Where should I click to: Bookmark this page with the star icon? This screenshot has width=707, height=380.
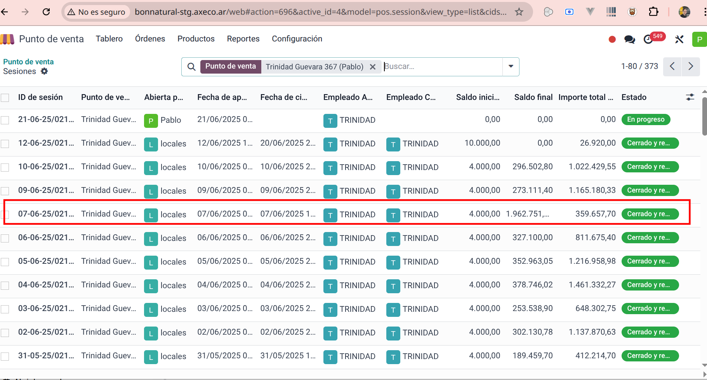click(519, 12)
